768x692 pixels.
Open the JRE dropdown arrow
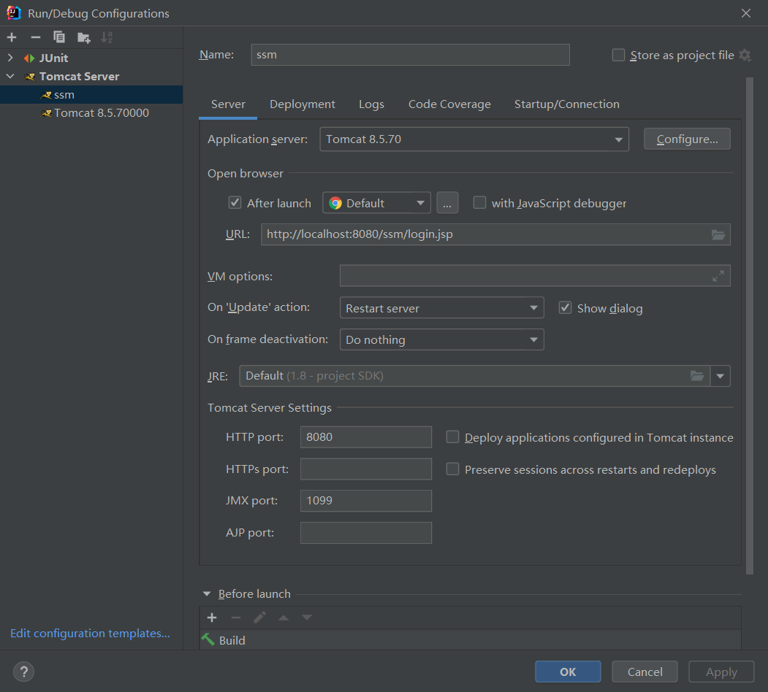pos(720,376)
